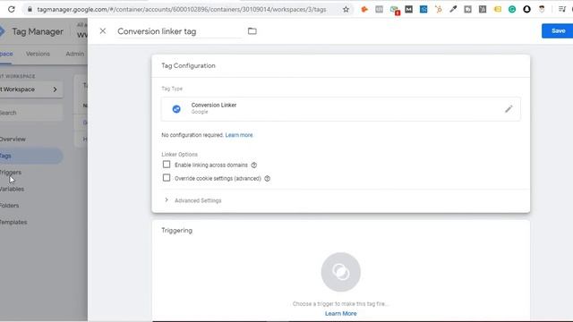Viewport: 573px width, 322px height.
Task: Open Variables in the sidebar
Action: coord(12,189)
